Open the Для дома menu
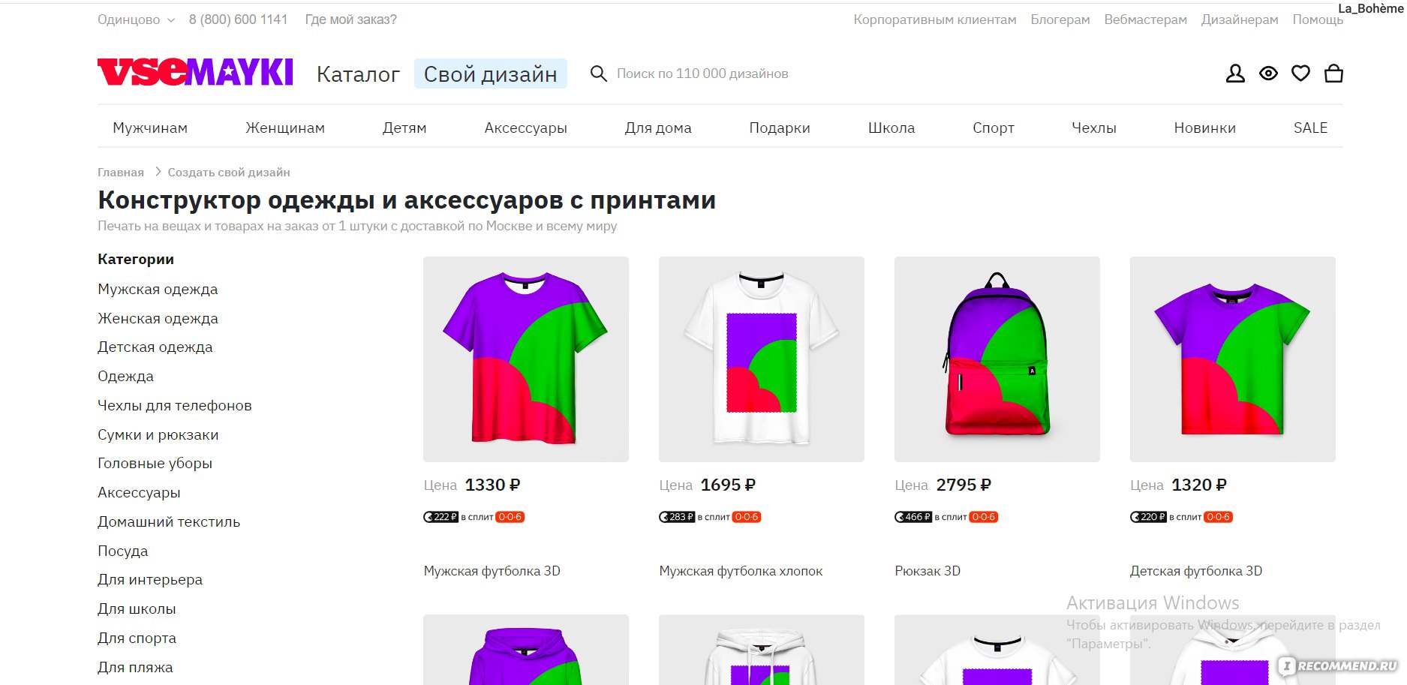Image resolution: width=1407 pixels, height=685 pixels. pos(658,128)
